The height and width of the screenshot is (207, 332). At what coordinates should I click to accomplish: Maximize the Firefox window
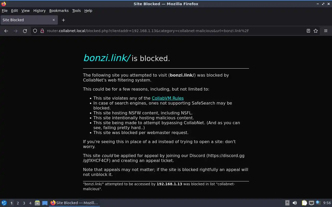[x=323, y=4]
